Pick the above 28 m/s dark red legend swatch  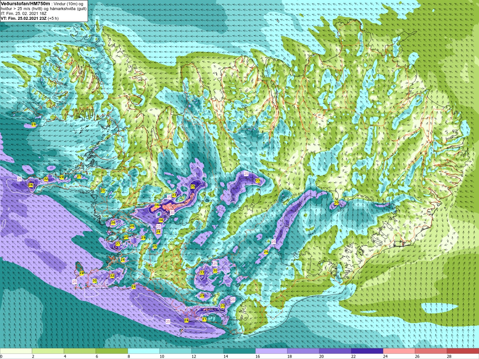pos(463,351)
